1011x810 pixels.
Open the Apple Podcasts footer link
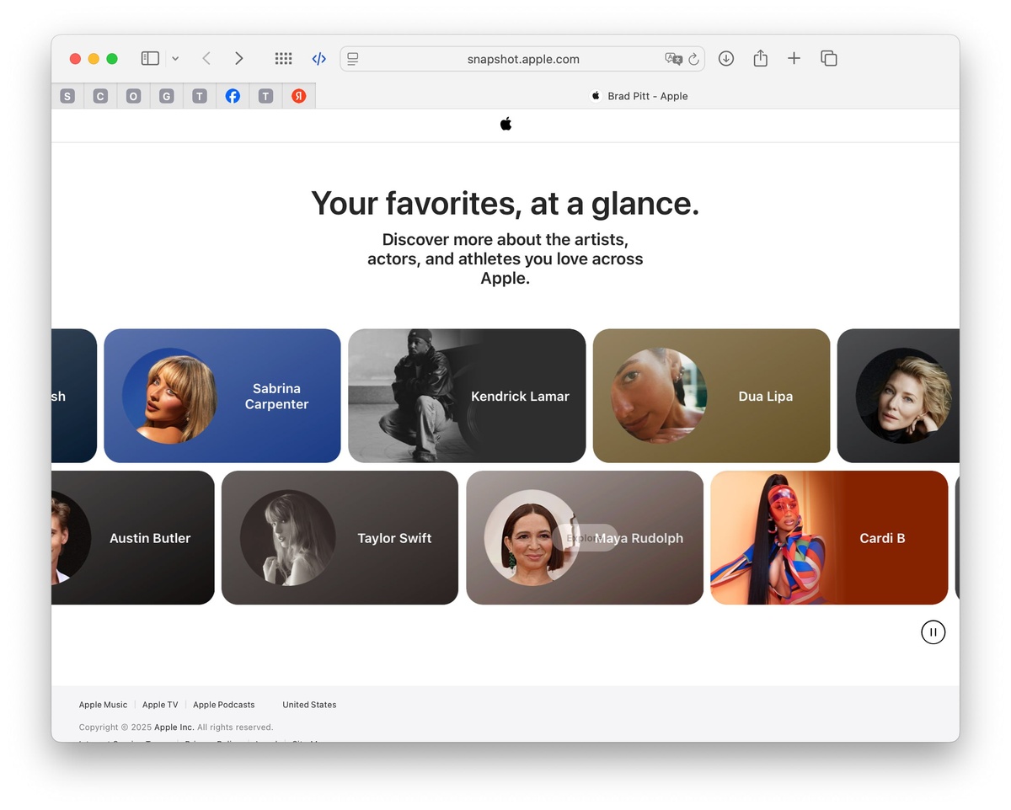pyautogui.click(x=223, y=705)
